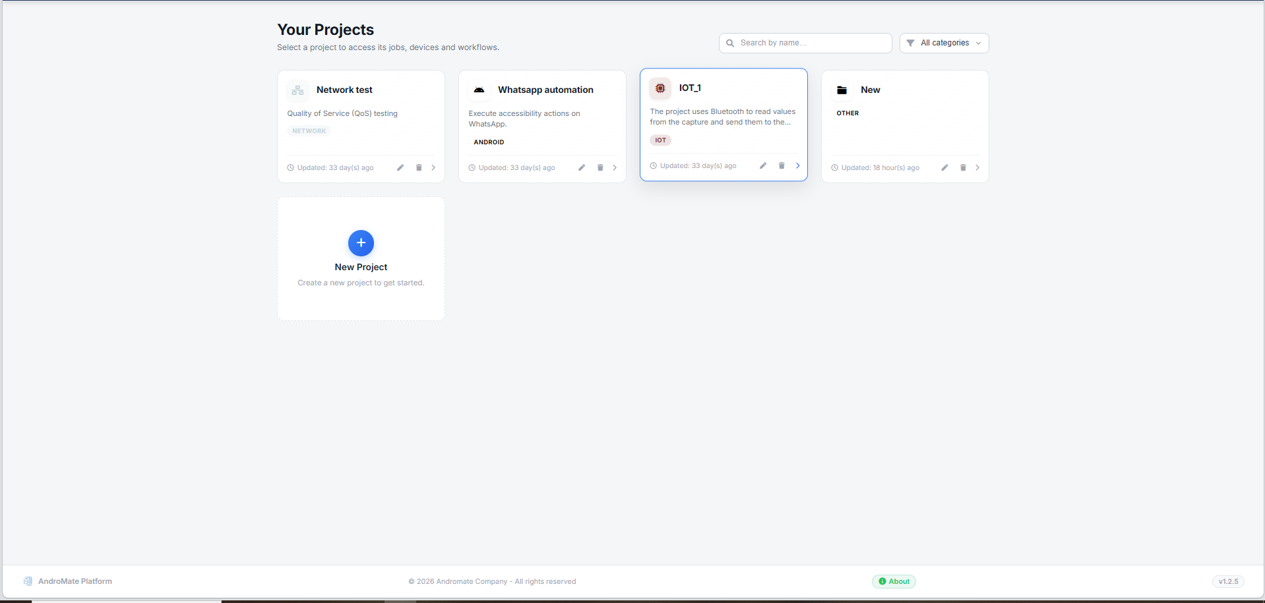Delete the New project
Image resolution: width=1265 pixels, height=603 pixels.
(963, 167)
